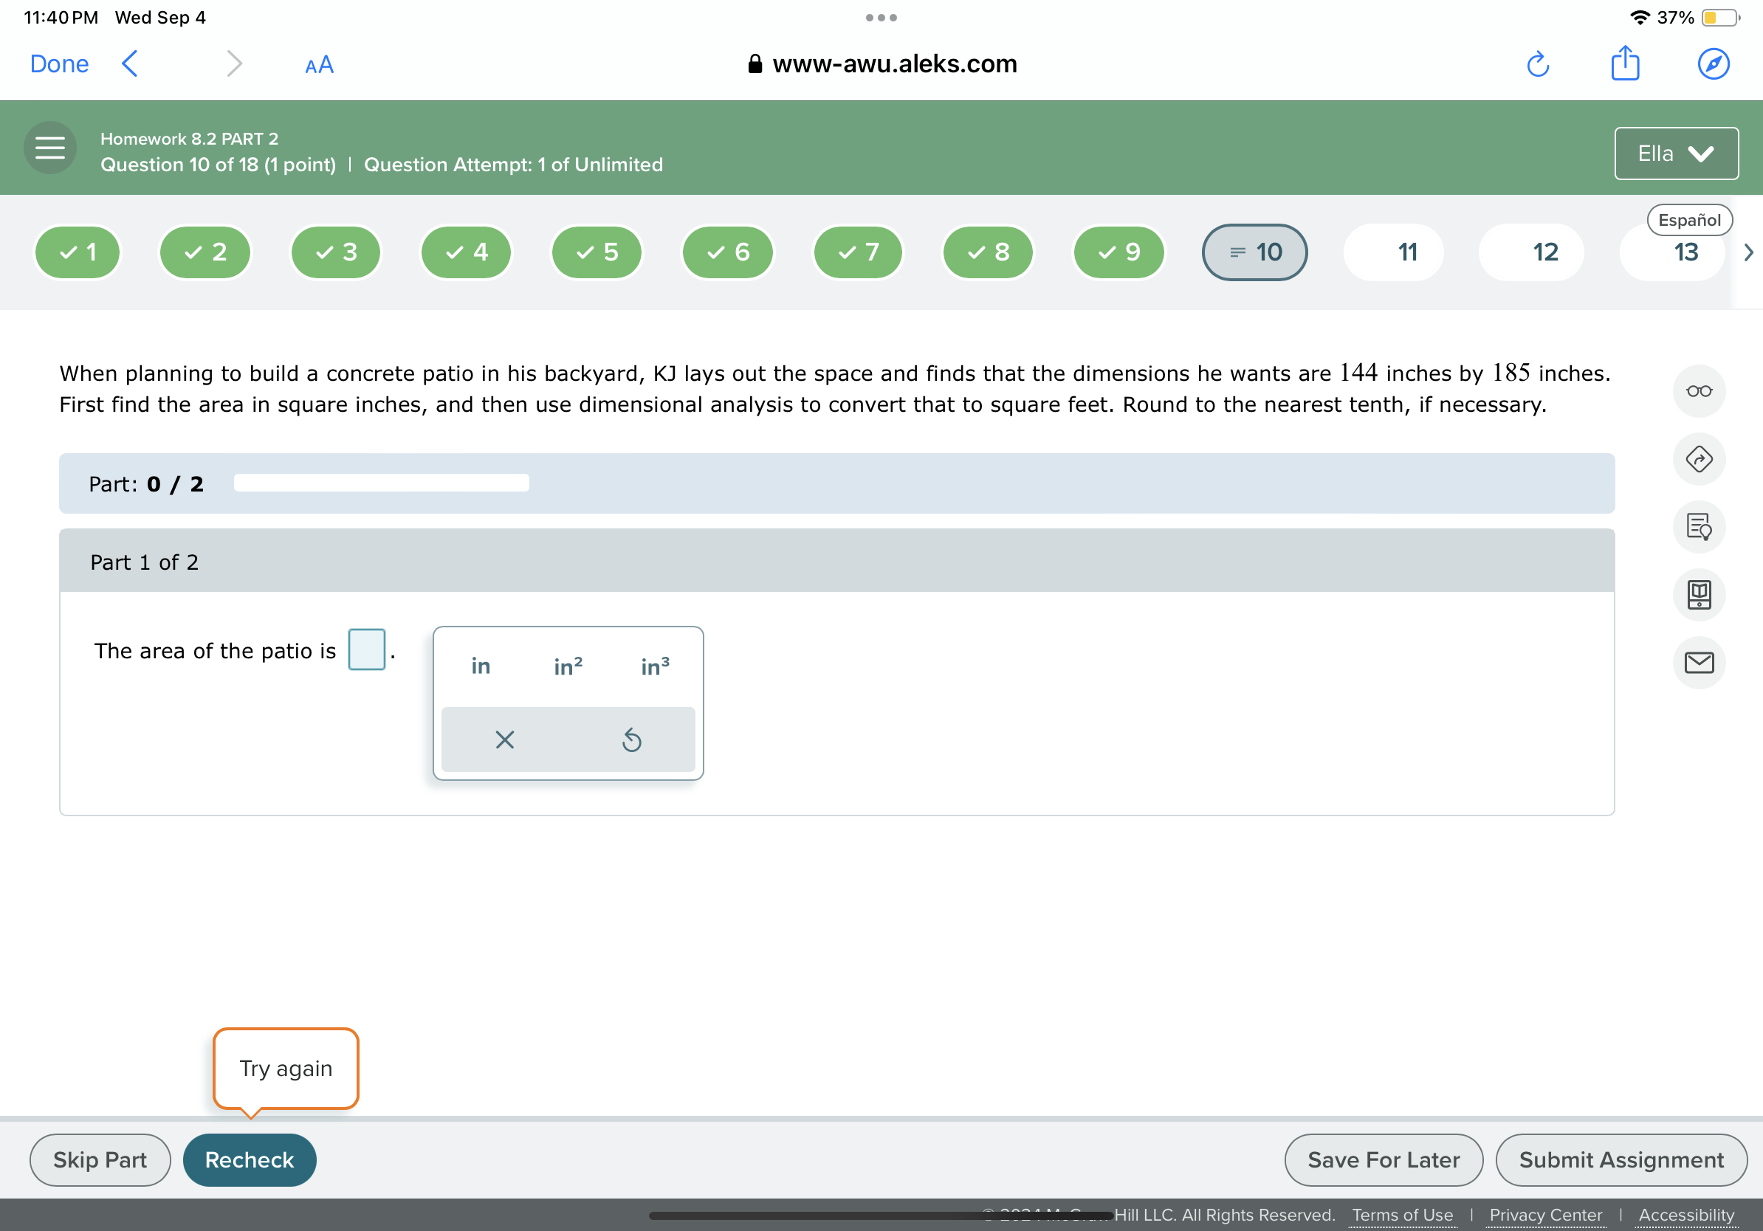This screenshot has height=1231, width=1763.
Task: Click the patio area answer input box
Action: click(366, 649)
